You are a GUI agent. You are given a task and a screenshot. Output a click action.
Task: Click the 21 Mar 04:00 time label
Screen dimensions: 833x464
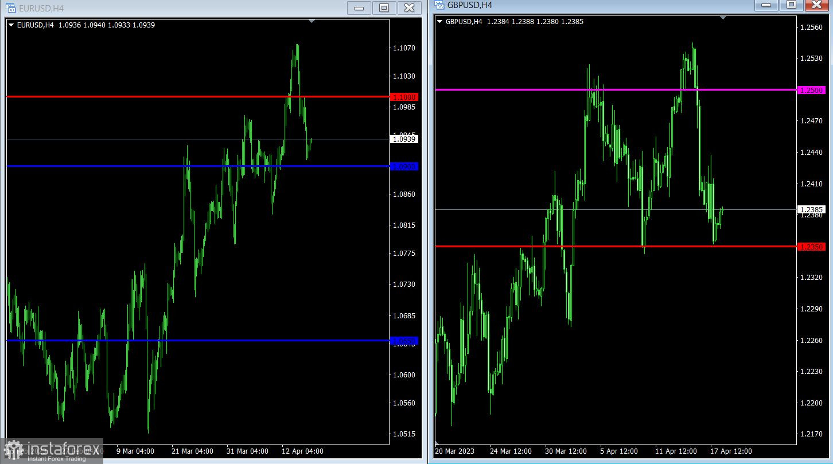pyautogui.click(x=192, y=451)
